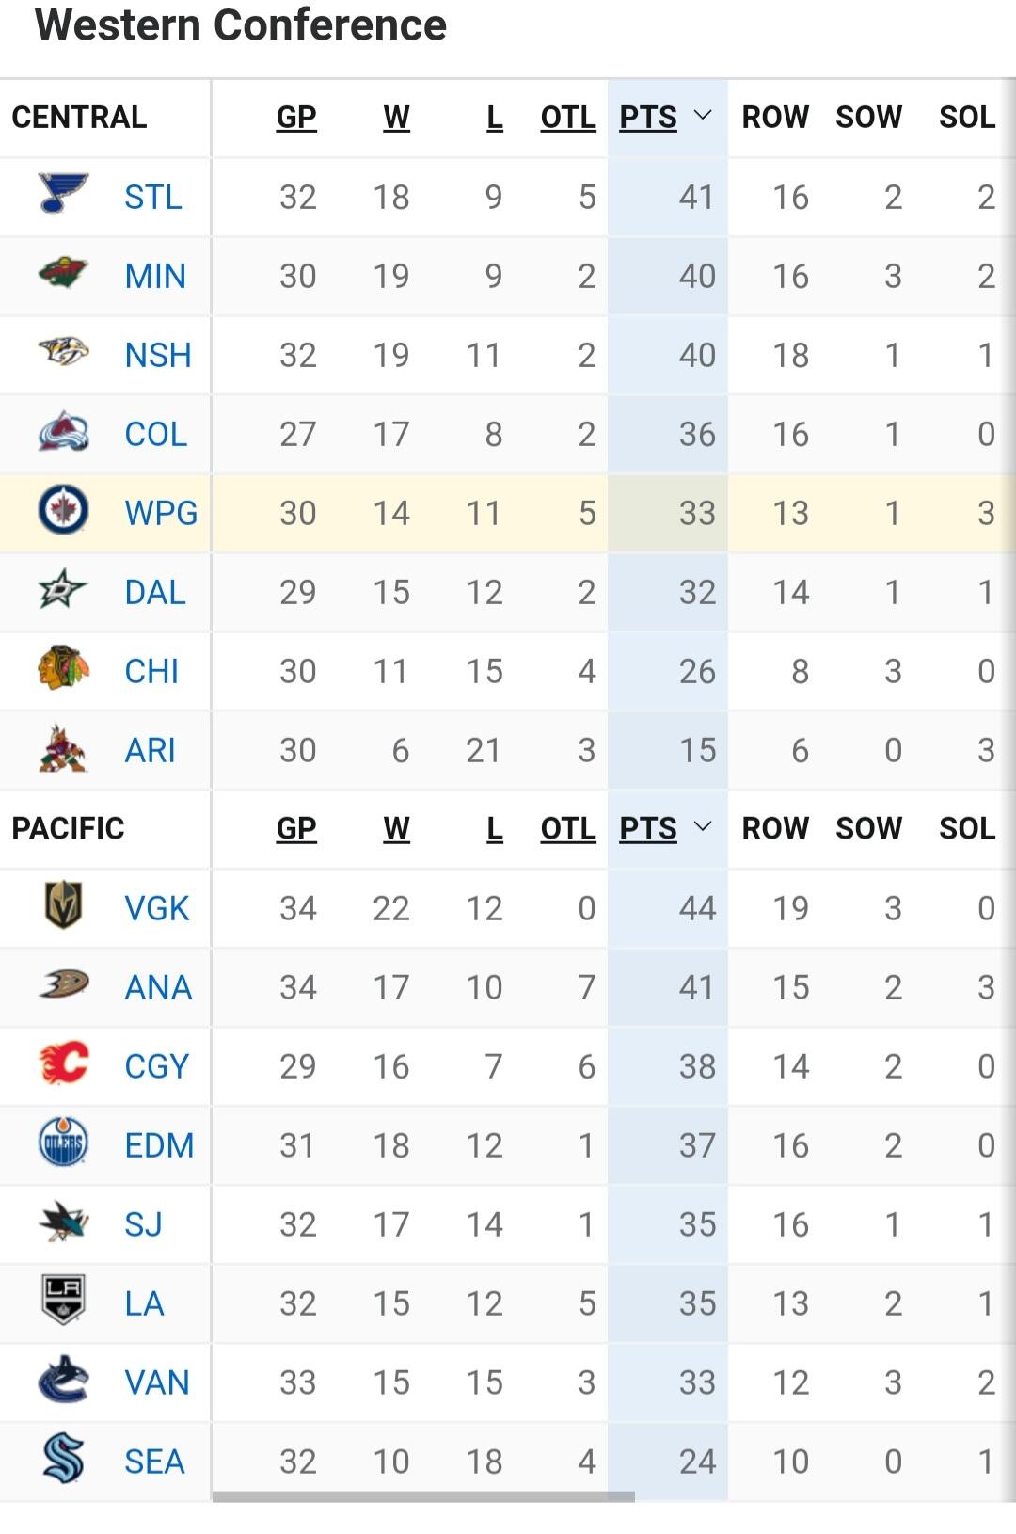This screenshot has height=1534, width=1016.
Task: Sort Central division by GP column
Action: [x=296, y=117]
